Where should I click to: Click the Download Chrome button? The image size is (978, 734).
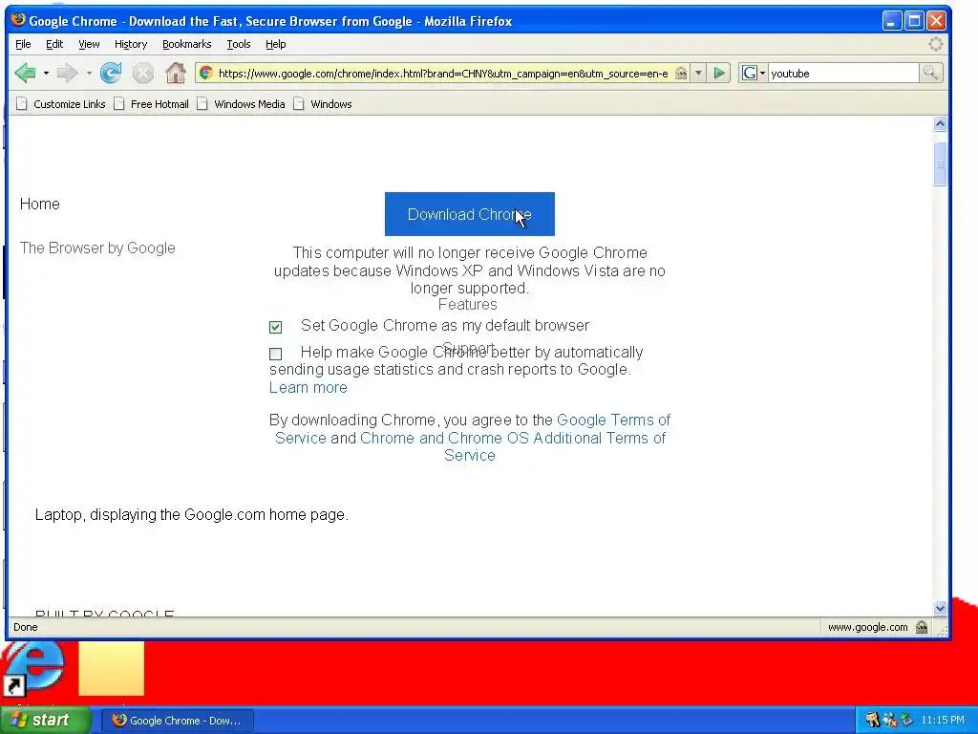tap(470, 214)
